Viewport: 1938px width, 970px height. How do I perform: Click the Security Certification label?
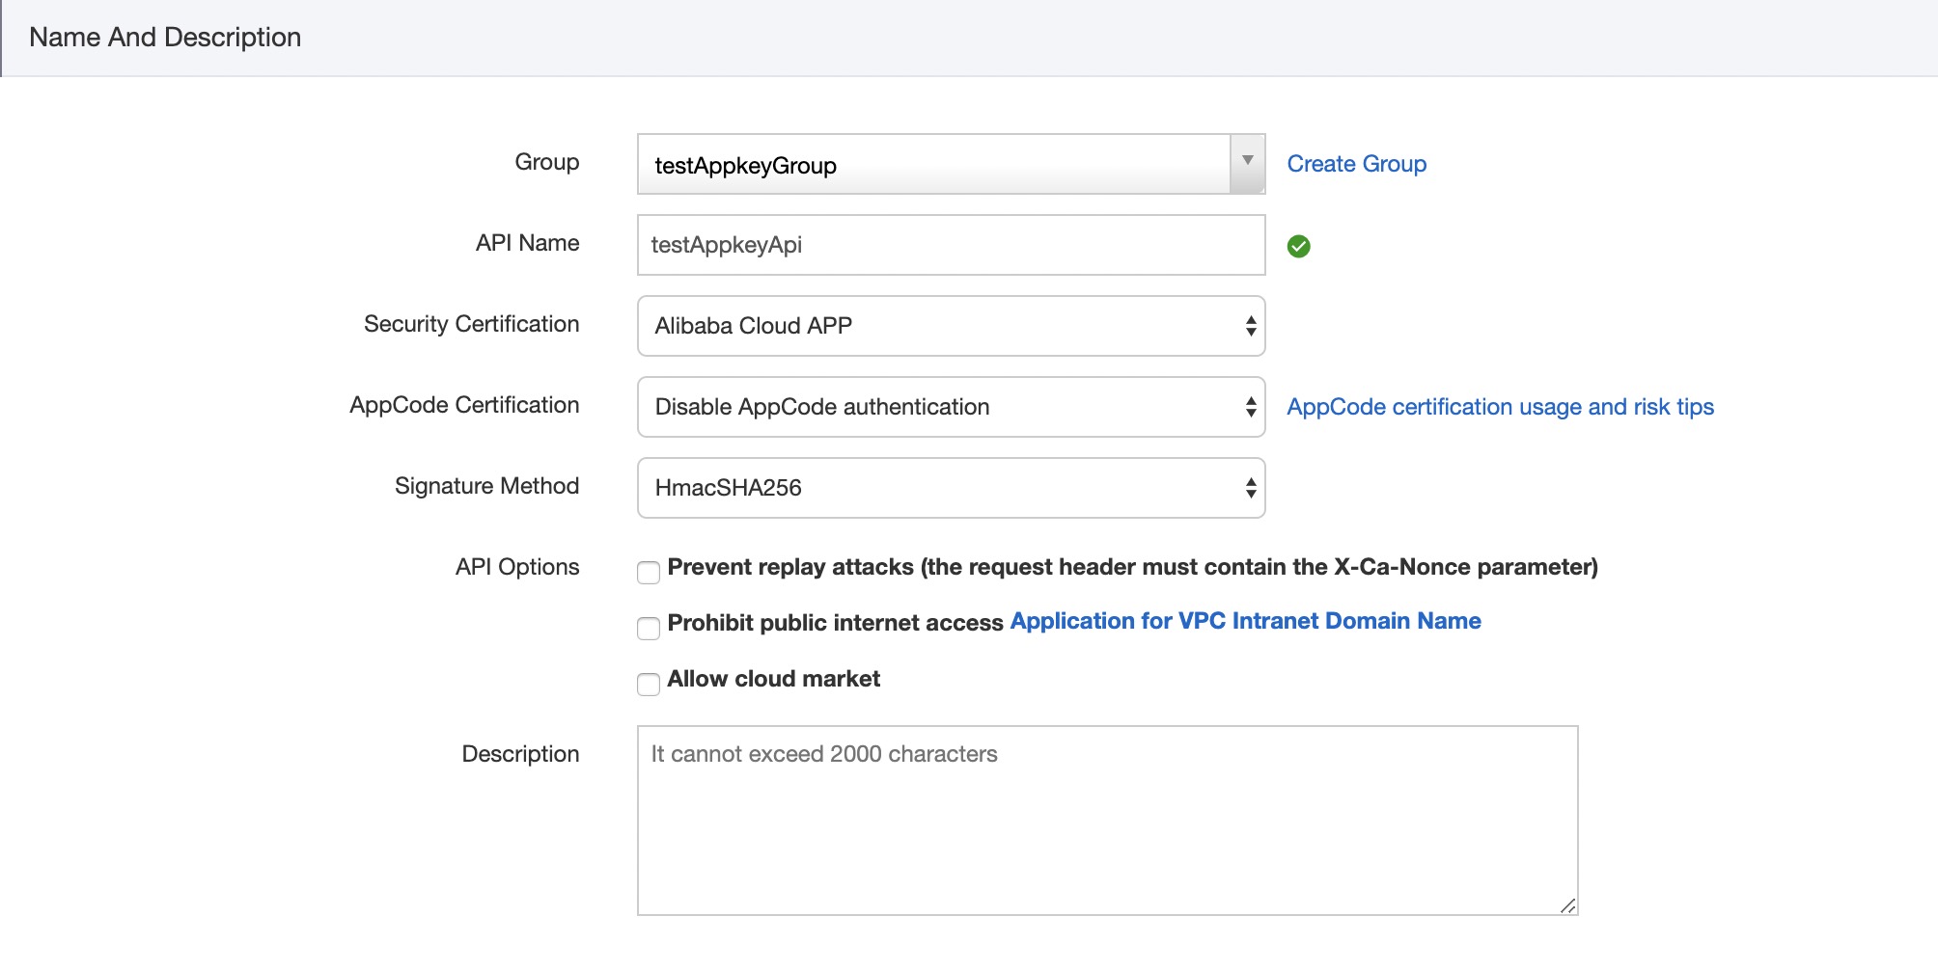[471, 324]
